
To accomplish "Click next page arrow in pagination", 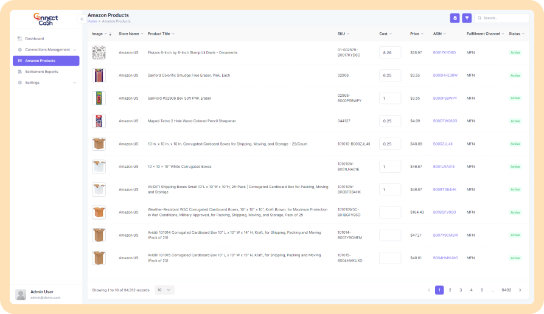I will point(520,290).
